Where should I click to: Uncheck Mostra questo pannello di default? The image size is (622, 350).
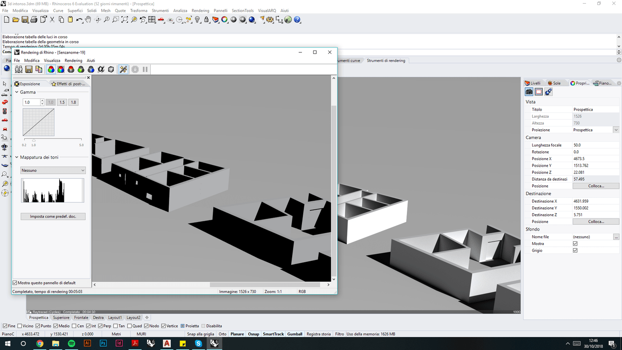click(15, 283)
